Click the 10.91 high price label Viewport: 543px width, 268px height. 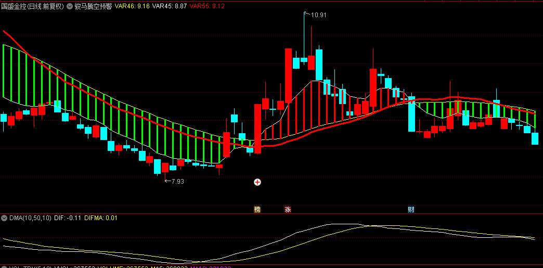coord(318,15)
